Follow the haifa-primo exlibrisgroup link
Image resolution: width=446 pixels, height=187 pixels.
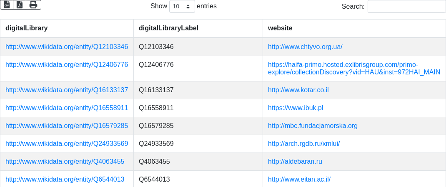point(354,69)
